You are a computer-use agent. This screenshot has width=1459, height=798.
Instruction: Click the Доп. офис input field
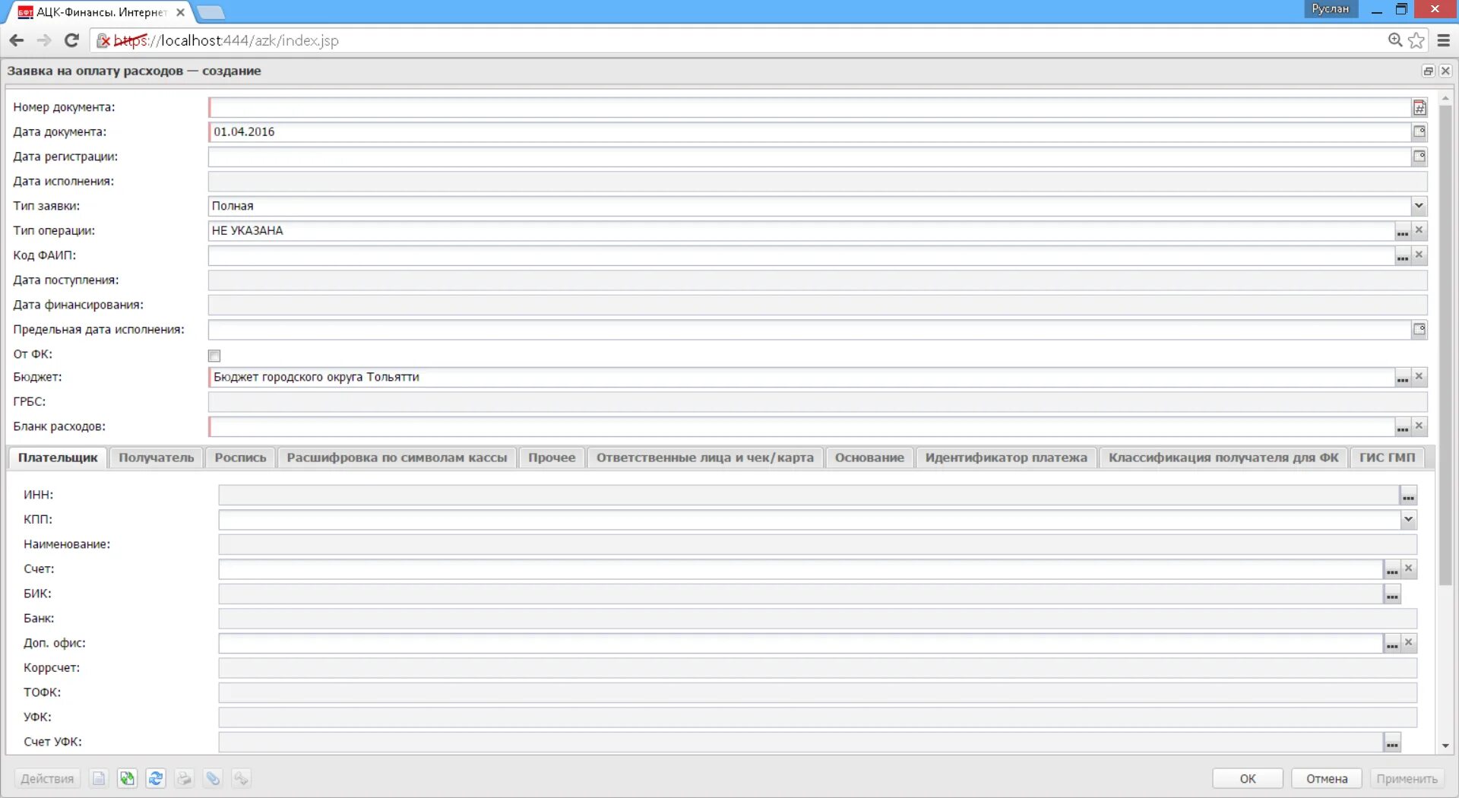[x=801, y=644]
